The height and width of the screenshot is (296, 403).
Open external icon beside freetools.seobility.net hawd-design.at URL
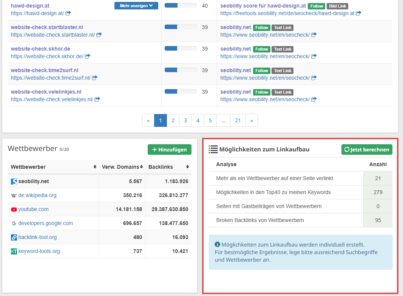(358, 13)
